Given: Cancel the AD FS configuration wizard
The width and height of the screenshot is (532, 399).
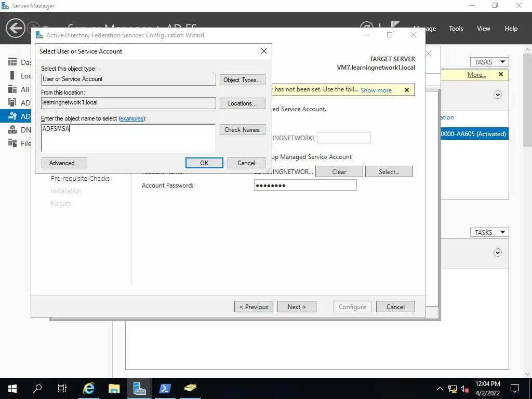Looking at the screenshot, I should 395,307.
